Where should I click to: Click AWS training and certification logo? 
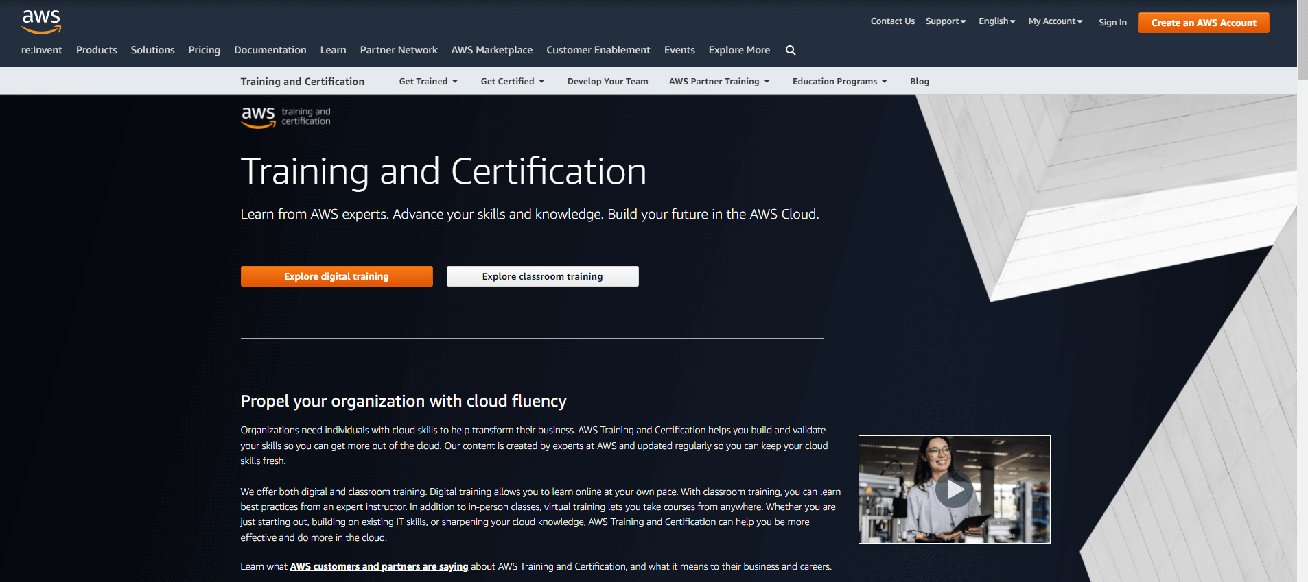coord(285,117)
